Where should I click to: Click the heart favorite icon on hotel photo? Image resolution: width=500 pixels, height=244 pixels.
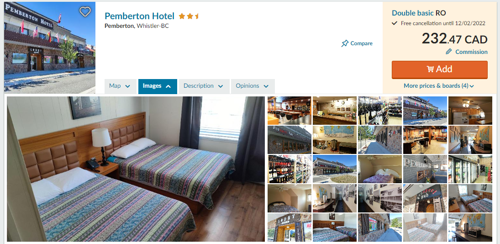[x=85, y=12]
